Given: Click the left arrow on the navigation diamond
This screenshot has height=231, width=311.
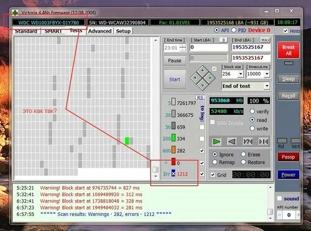Looking at the screenshot, I should click(195, 78).
